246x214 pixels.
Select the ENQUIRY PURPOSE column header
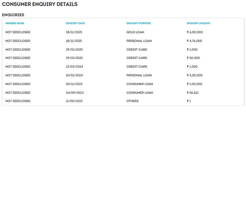[x=138, y=23]
